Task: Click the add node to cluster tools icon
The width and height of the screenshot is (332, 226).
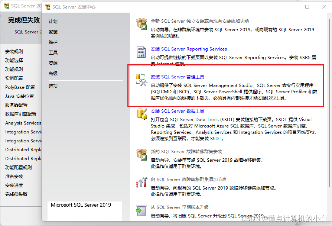Action: [141, 183]
